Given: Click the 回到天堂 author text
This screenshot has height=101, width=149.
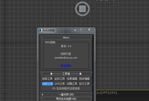Looking at the screenshot, I should 66,54.
